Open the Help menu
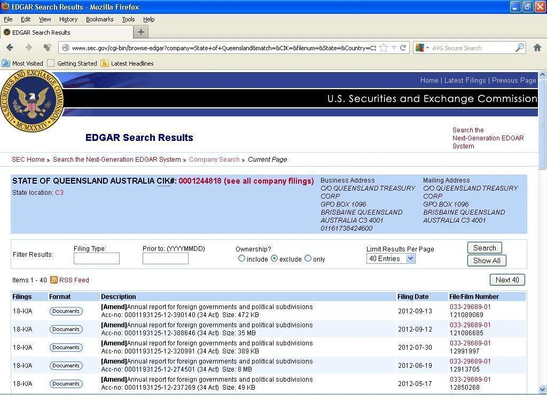The image size is (547, 410). (x=149, y=19)
